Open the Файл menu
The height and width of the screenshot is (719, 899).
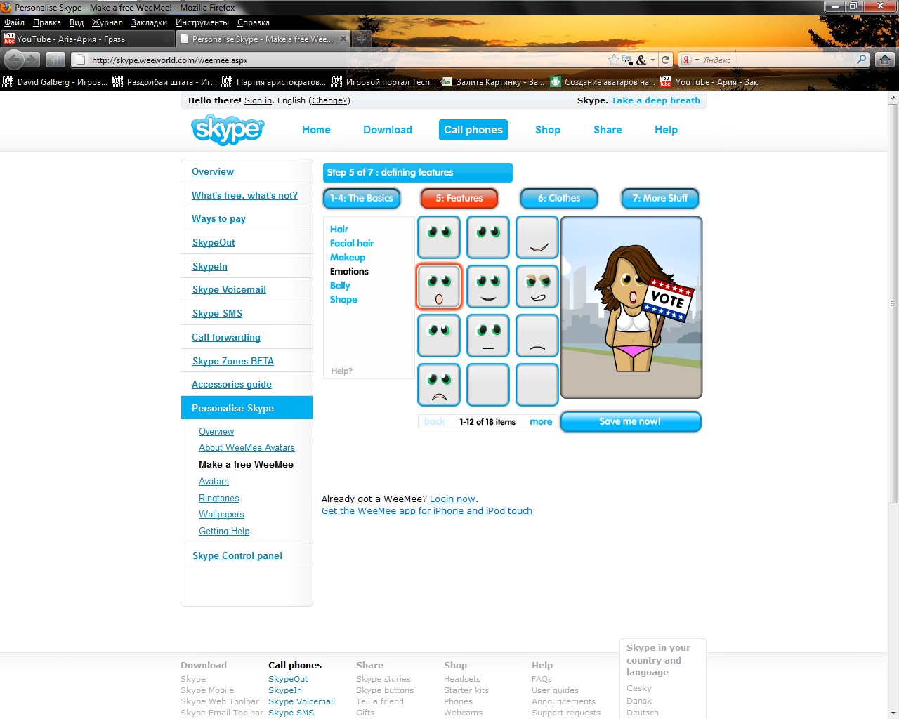coord(14,22)
